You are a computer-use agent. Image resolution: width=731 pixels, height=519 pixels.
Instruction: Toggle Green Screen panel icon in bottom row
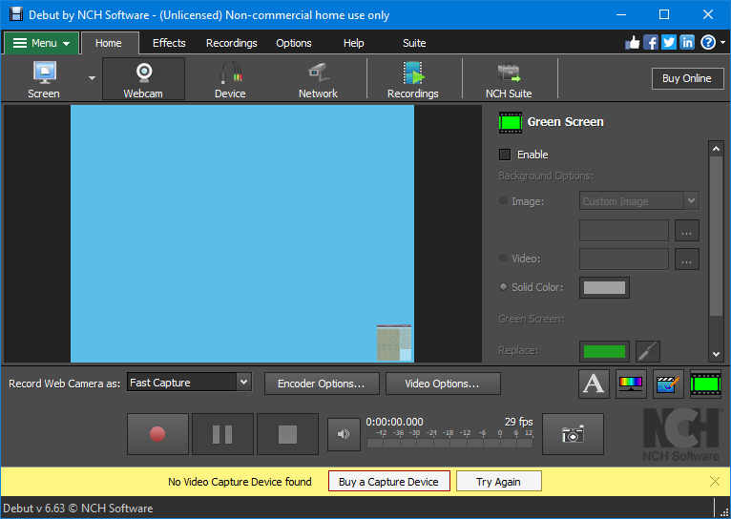click(x=705, y=384)
